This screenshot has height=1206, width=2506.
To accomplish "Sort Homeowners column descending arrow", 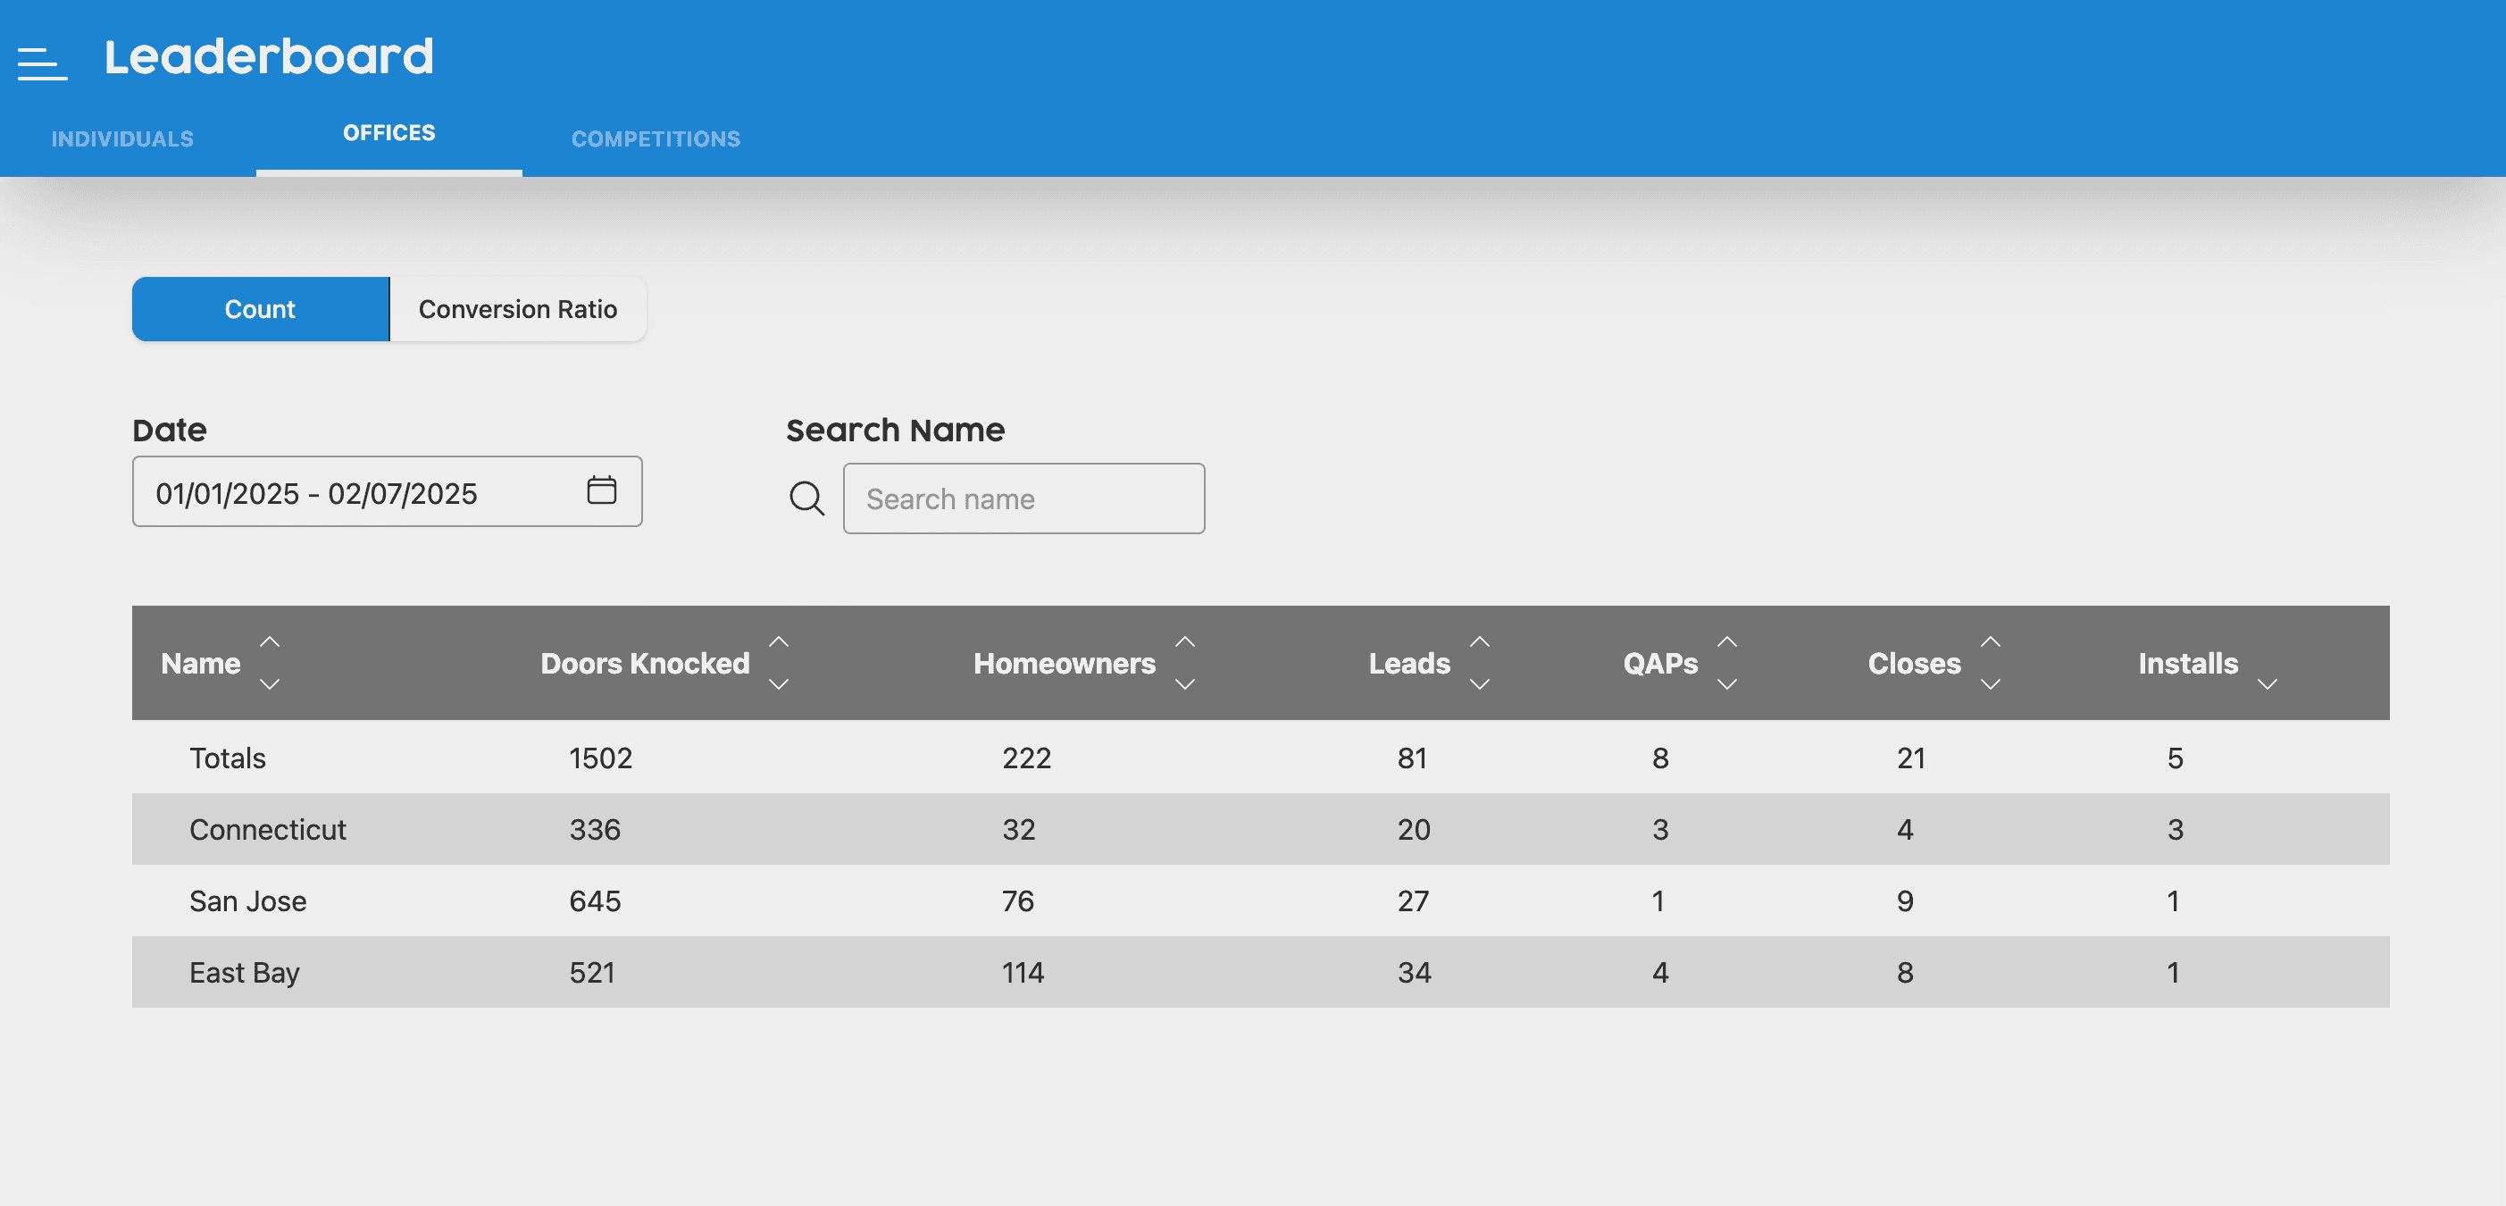I will point(1184,684).
